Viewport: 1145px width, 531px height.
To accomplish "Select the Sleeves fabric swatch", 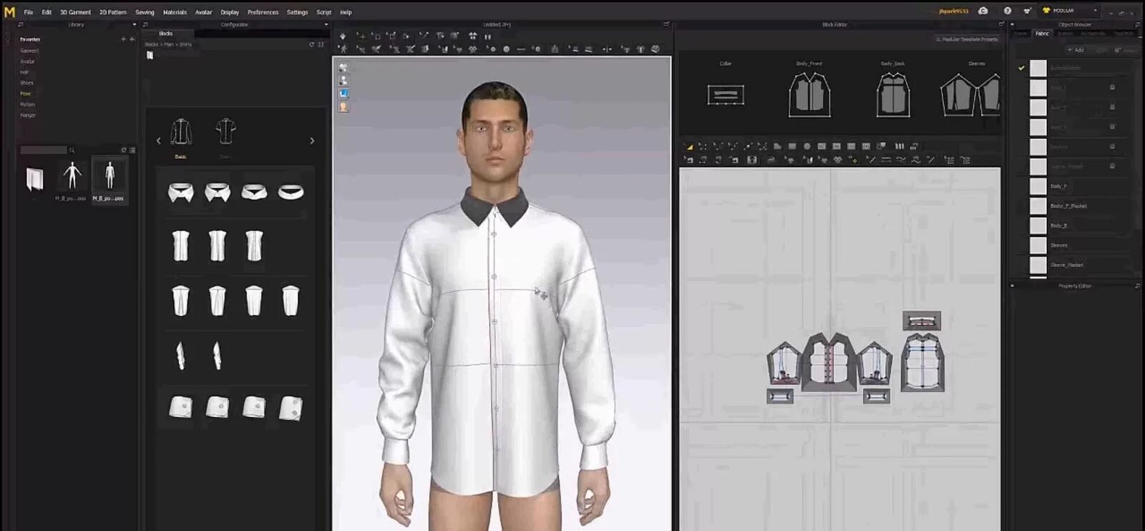I will (x=1038, y=245).
